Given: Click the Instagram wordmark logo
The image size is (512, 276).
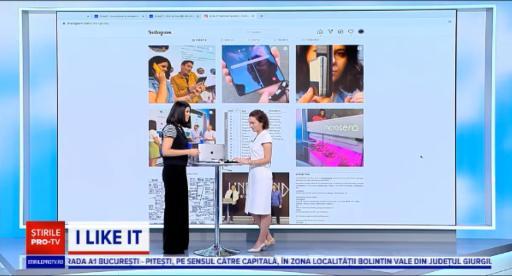Looking at the screenshot, I should pyautogui.click(x=159, y=32).
